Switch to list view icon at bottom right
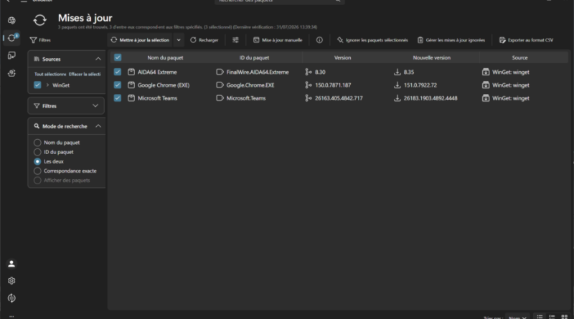574x319 pixels. pos(540,316)
